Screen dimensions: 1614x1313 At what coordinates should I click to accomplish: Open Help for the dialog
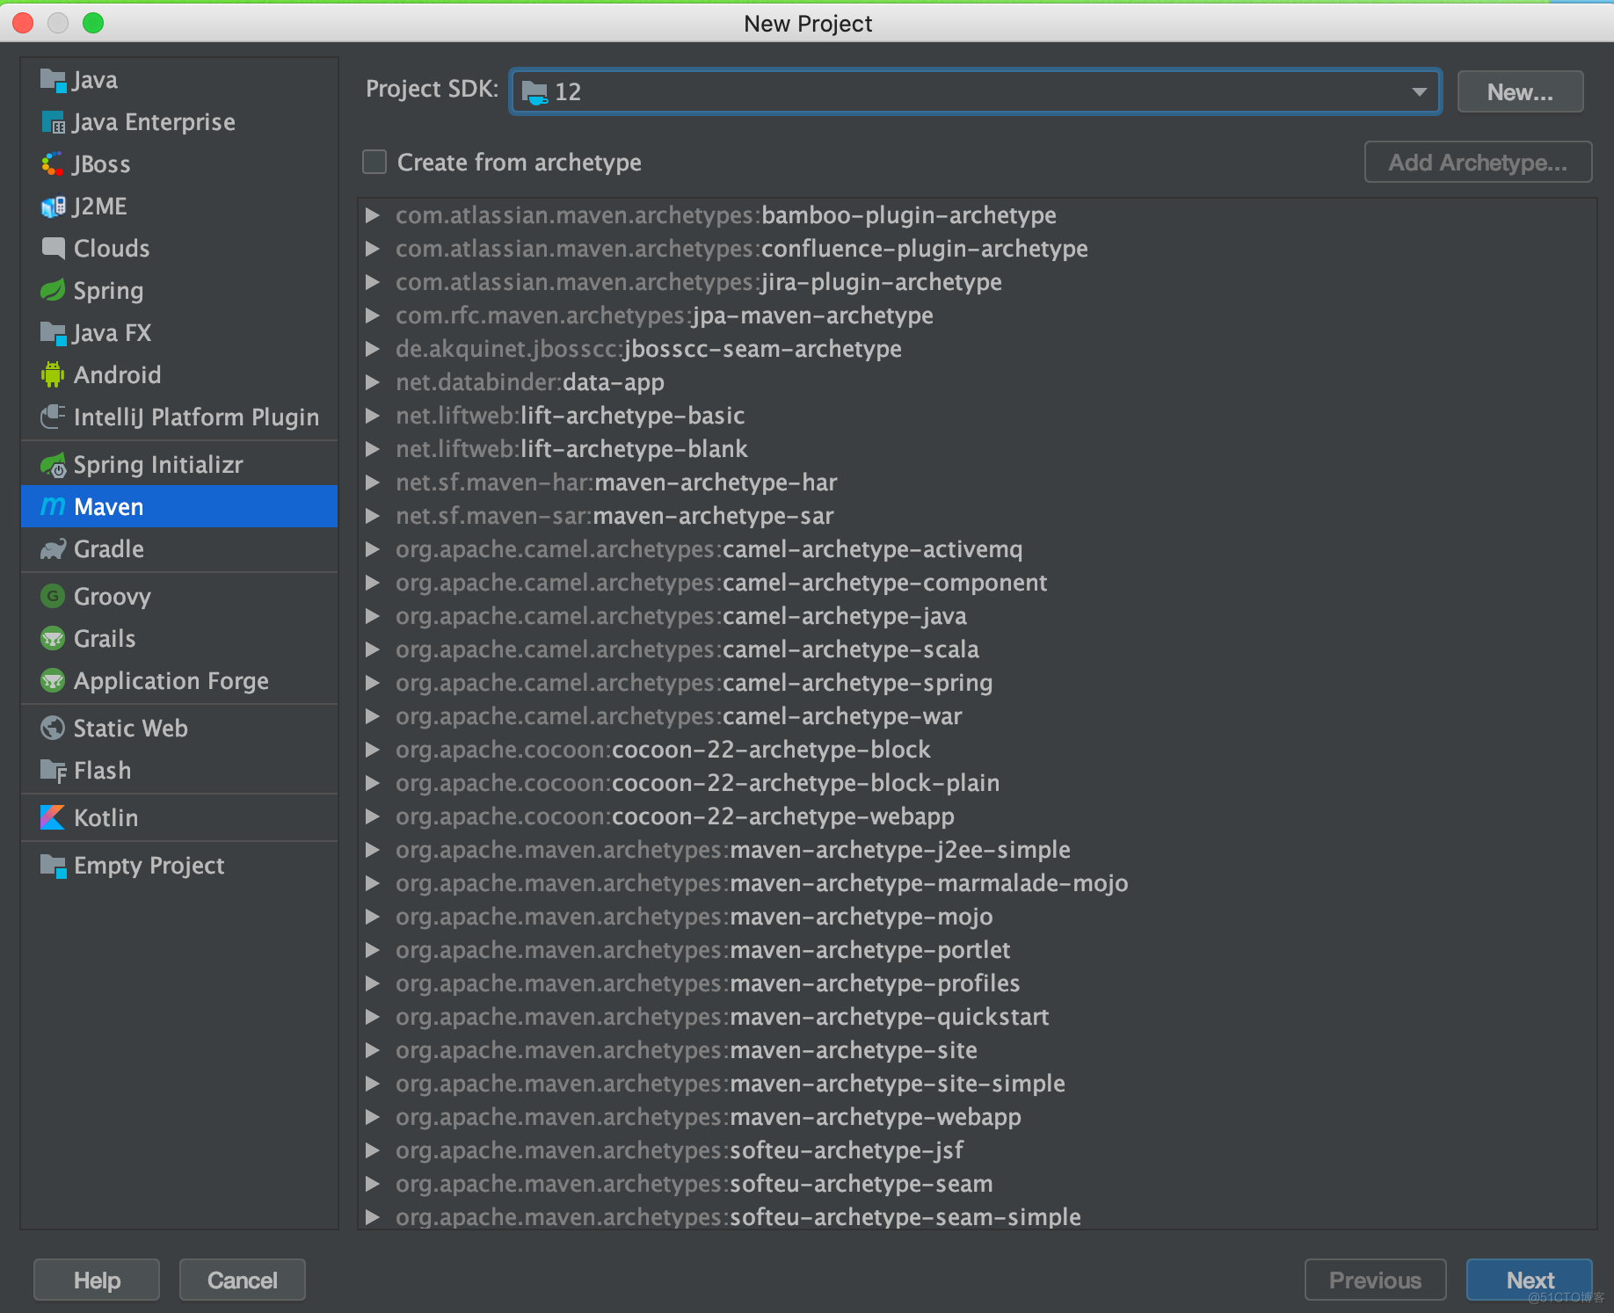97,1280
